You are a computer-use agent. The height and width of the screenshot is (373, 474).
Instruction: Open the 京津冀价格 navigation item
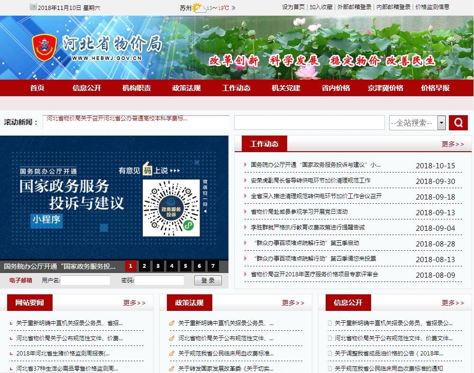tap(385, 88)
